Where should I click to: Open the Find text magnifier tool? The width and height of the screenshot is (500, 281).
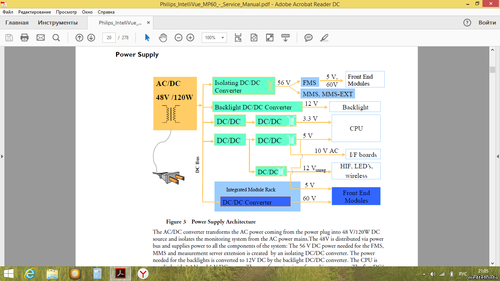(56, 38)
